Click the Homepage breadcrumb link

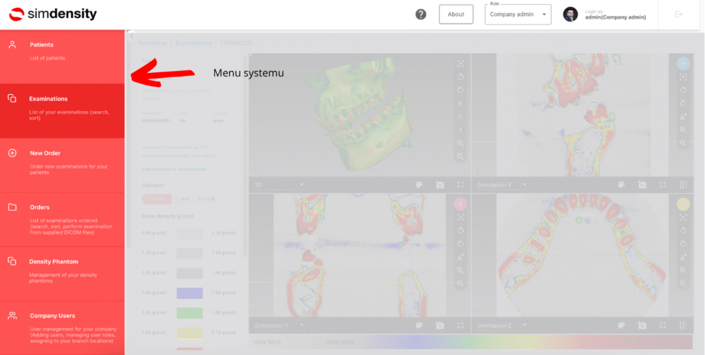pyautogui.click(x=152, y=43)
